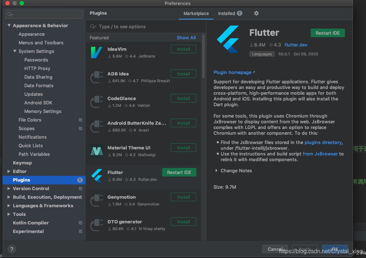Click the Material Theme UI icon
The height and width of the screenshot is (258, 366).
pyautogui.click(x=96, y=151)
